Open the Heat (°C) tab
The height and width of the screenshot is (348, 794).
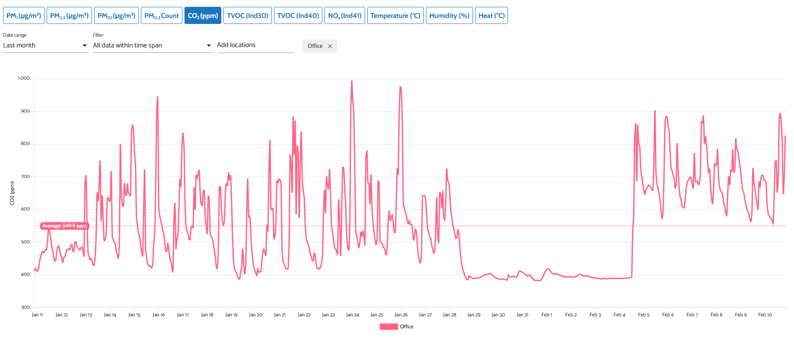(x=491, y=16)
